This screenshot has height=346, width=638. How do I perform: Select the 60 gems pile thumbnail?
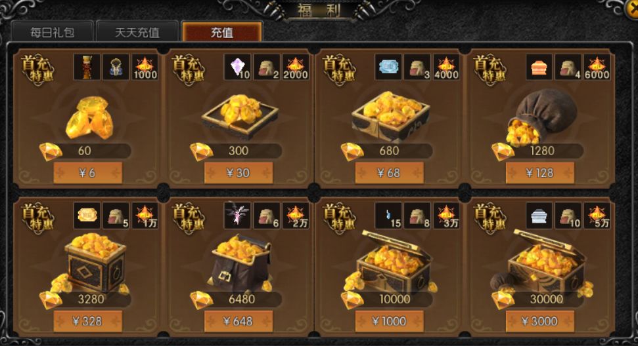[90, 118]
